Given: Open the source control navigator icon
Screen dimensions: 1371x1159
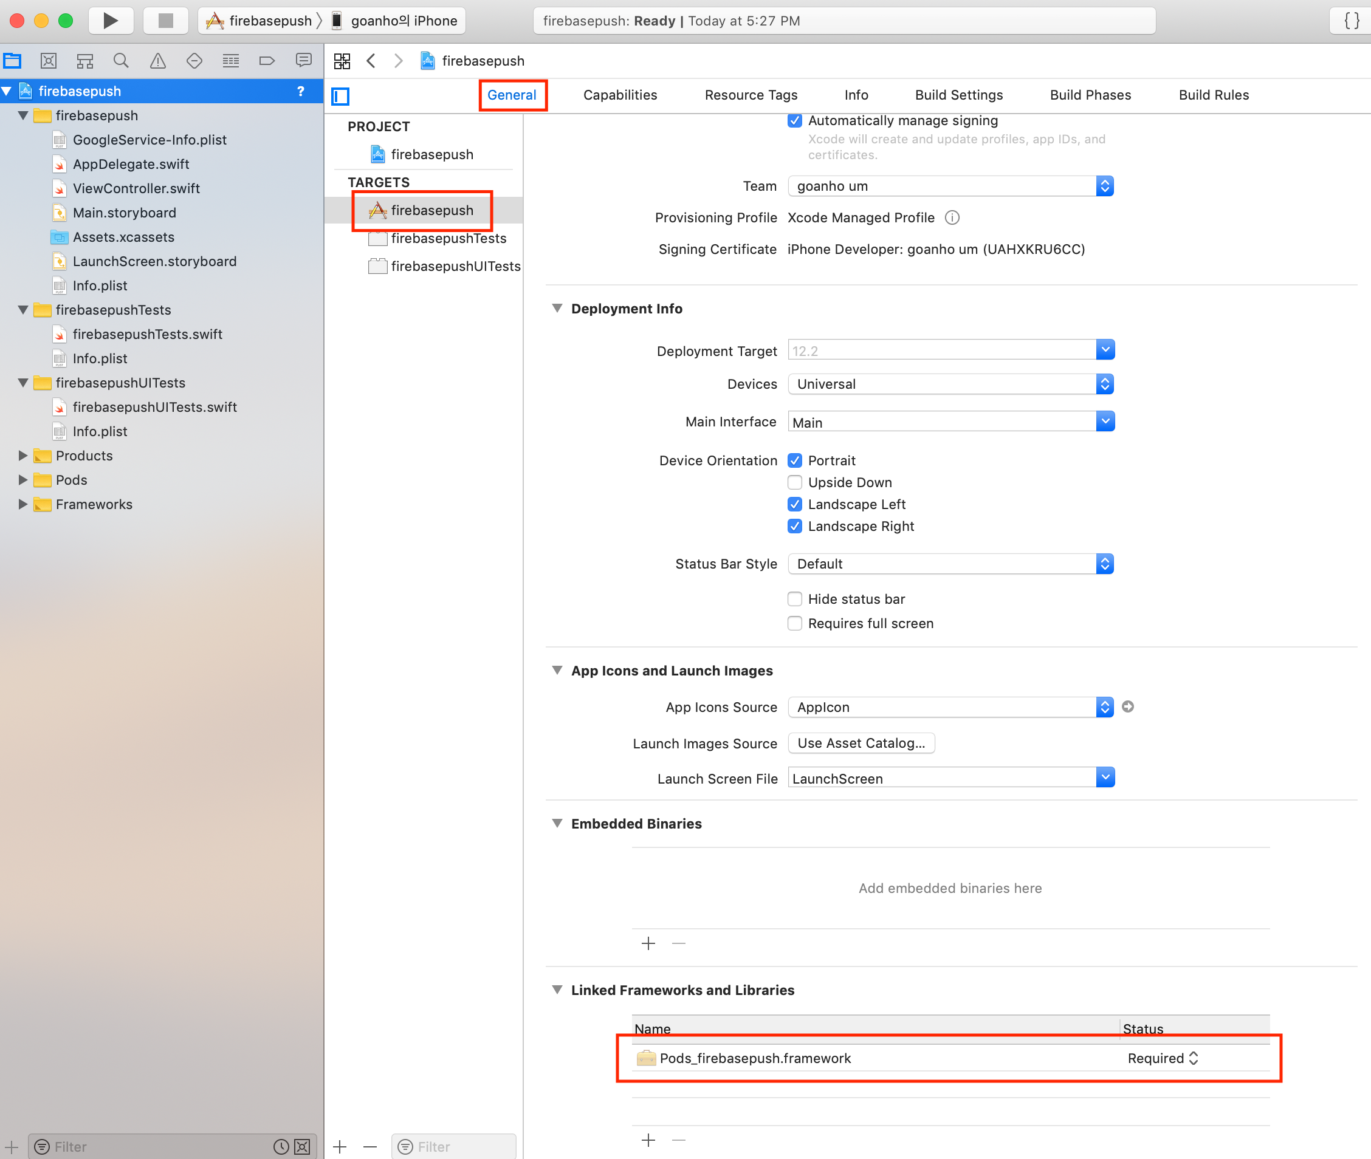Looking at the screenshot, I should [x=48, y=61].
